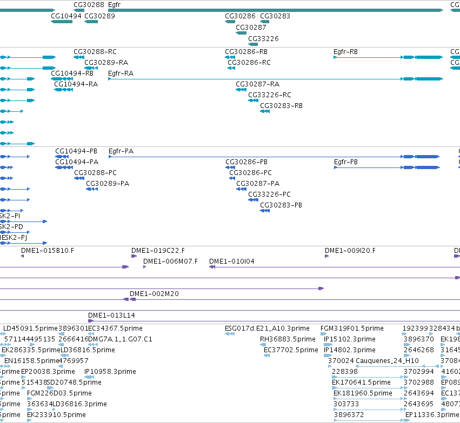460x423 pixels.
Task: Open the CG30288-RC transcript
Action: [x=95, y=52]
